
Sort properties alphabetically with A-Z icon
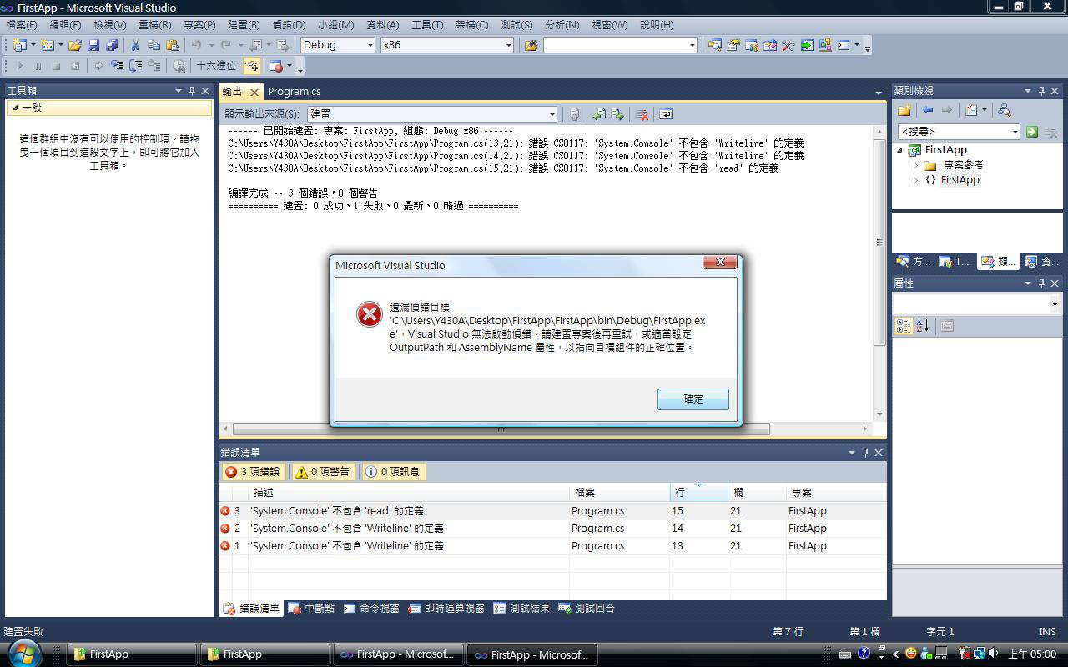(922, 326)
